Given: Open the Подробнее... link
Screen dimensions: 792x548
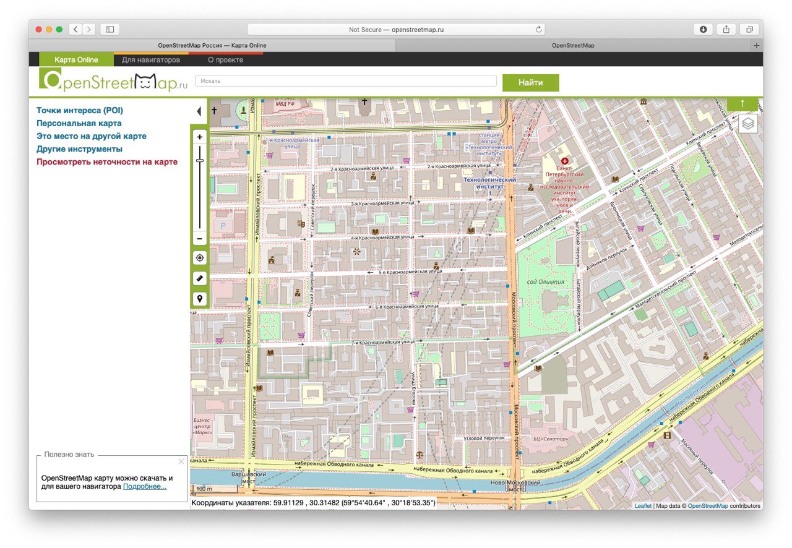Looking at the screenshot, I should (x=145, y=486).
